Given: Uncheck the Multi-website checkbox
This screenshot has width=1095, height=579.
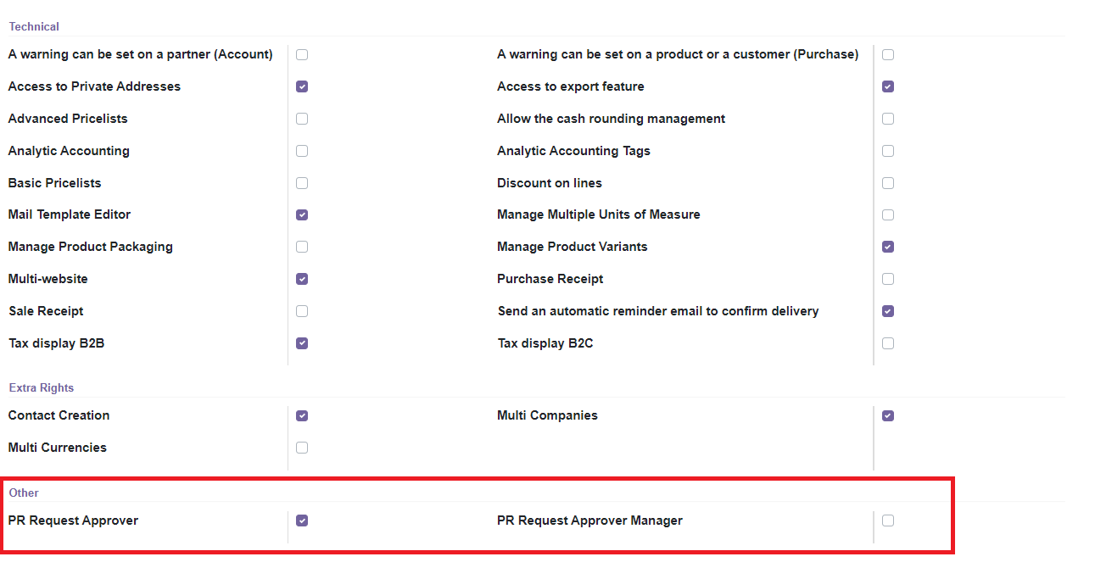Looking at the screenshot, I should point(302,279).
